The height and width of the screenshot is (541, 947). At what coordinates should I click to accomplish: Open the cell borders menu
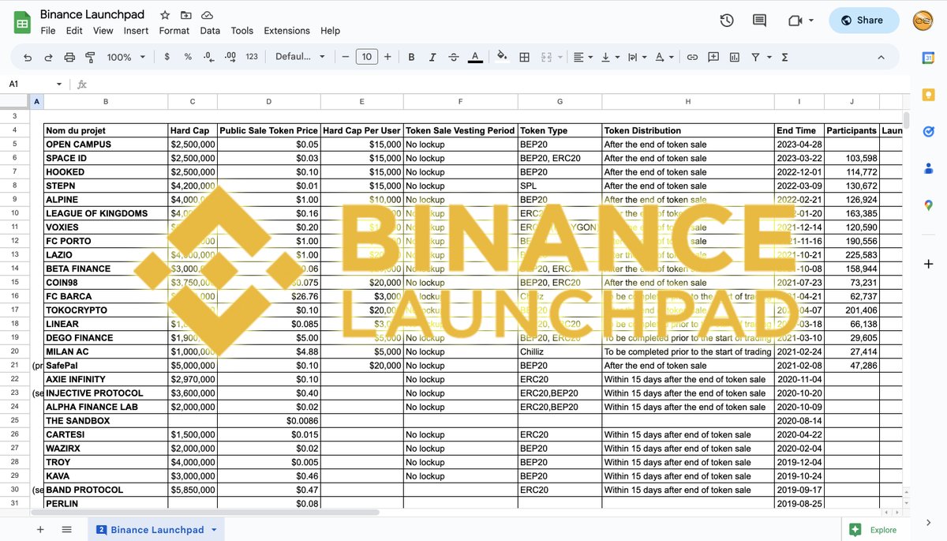point(524,57)
